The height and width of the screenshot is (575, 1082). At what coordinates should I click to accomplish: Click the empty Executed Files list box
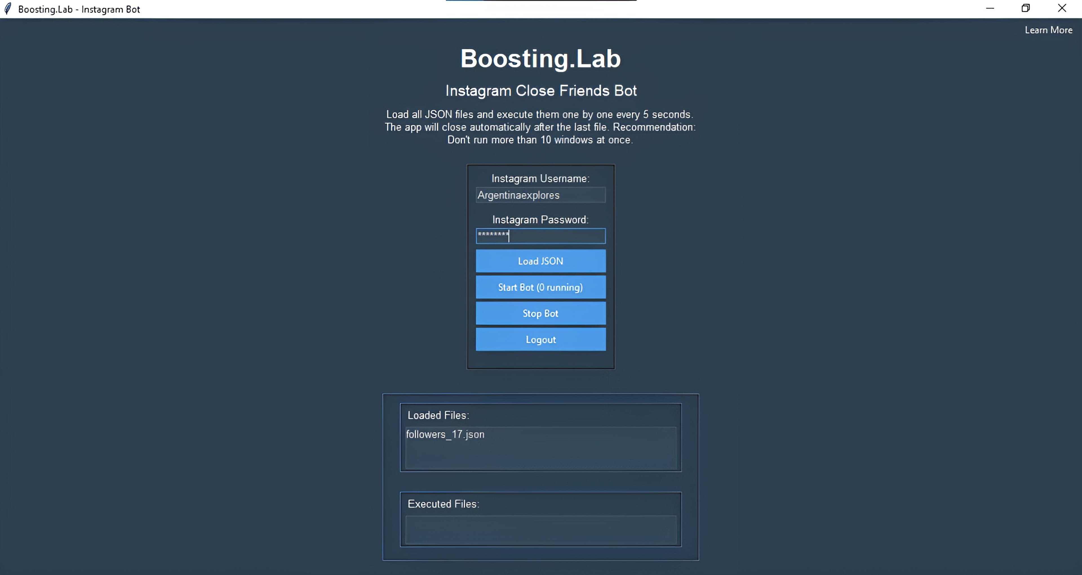541,531
